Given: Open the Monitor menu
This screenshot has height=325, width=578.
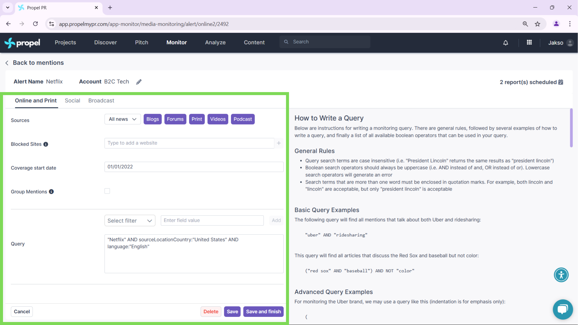Looking at the screenshot, I should pyautogui.click(x=177, y=42).
